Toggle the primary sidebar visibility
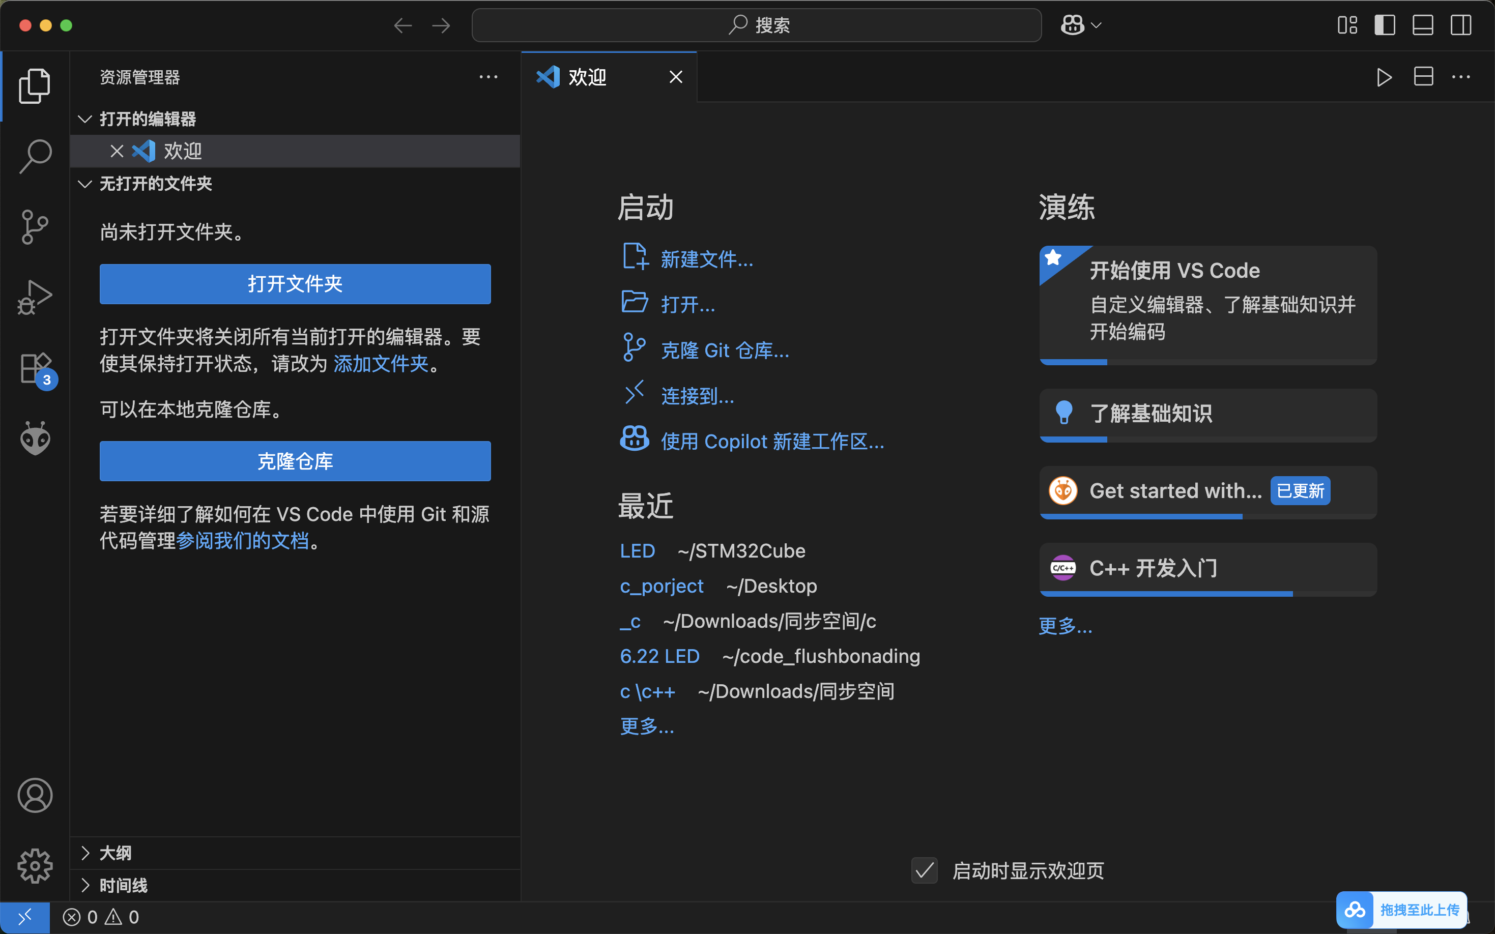 [1385, 25]
